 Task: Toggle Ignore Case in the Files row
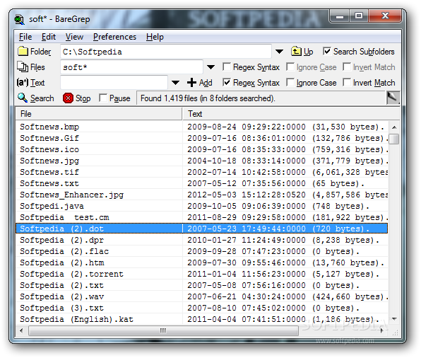[x=290, y=67]
